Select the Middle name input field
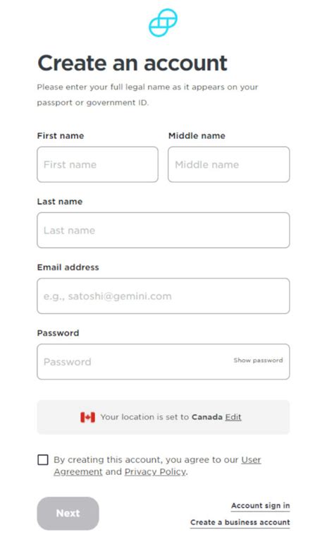Viewport: 334px width, 537px height. [x=229, y=164]
